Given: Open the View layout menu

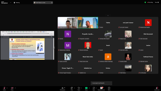Looking at the screenshot, I should pyautogui.click(x=157, y=2).
